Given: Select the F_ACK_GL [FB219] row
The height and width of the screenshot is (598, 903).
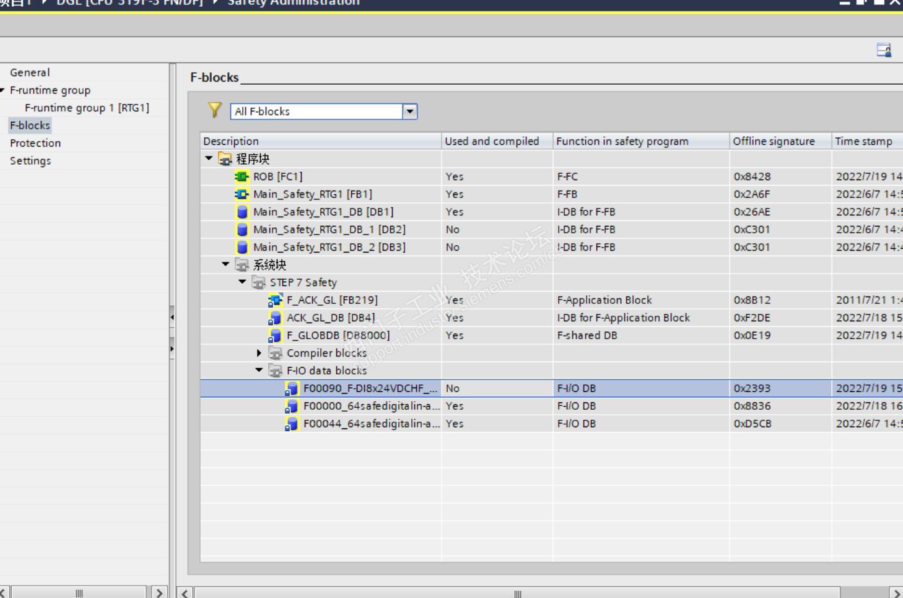Looking at the screenshot, I should pyautogui.click(x=552, y=300).
